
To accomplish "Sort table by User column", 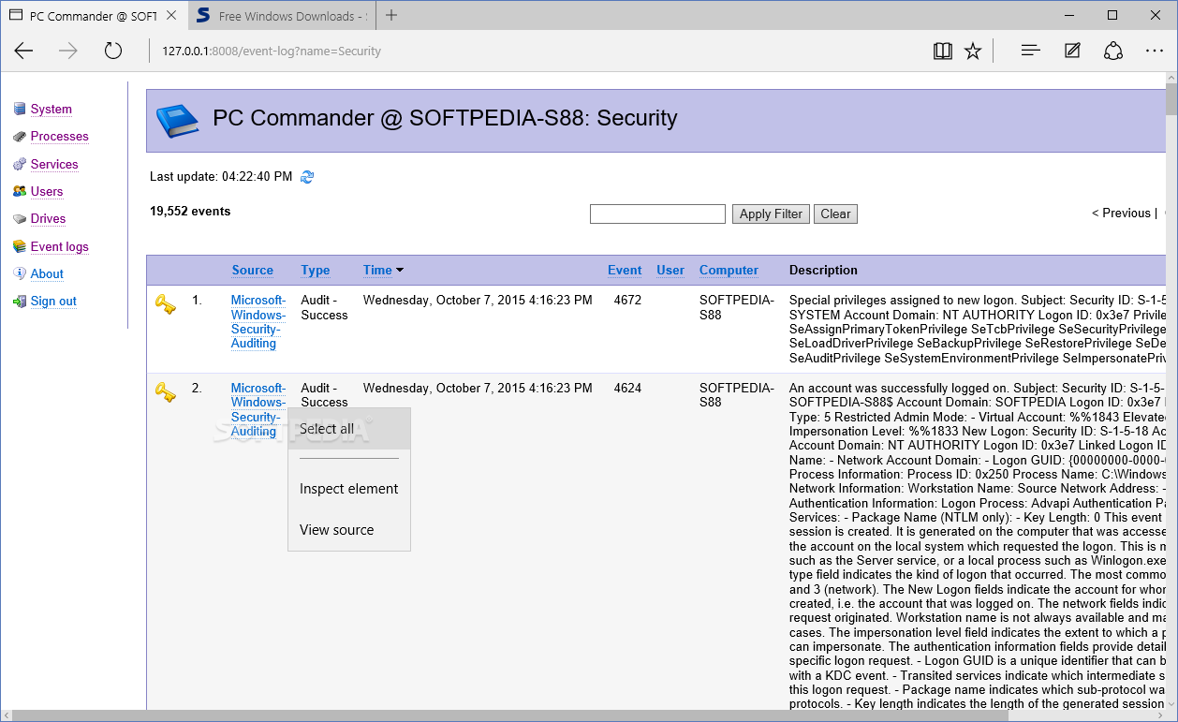I will [670, 271].
